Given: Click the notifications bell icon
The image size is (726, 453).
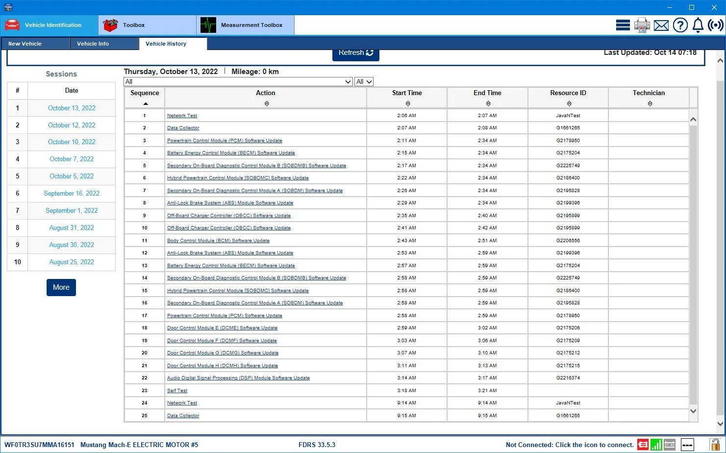Looking at the screenshot, I should click(698, 25).
